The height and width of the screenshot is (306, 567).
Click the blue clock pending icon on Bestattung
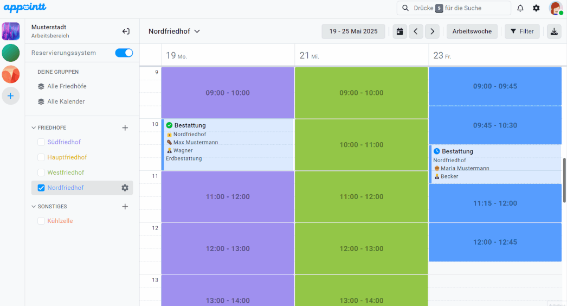436,151
